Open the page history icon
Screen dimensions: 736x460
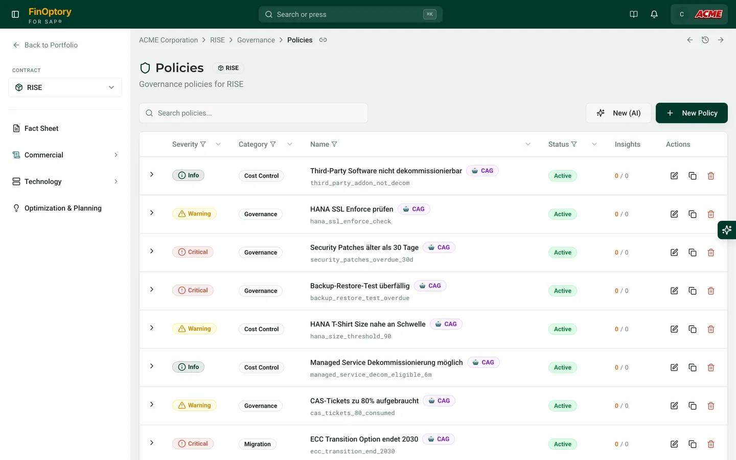click(705, 39)
